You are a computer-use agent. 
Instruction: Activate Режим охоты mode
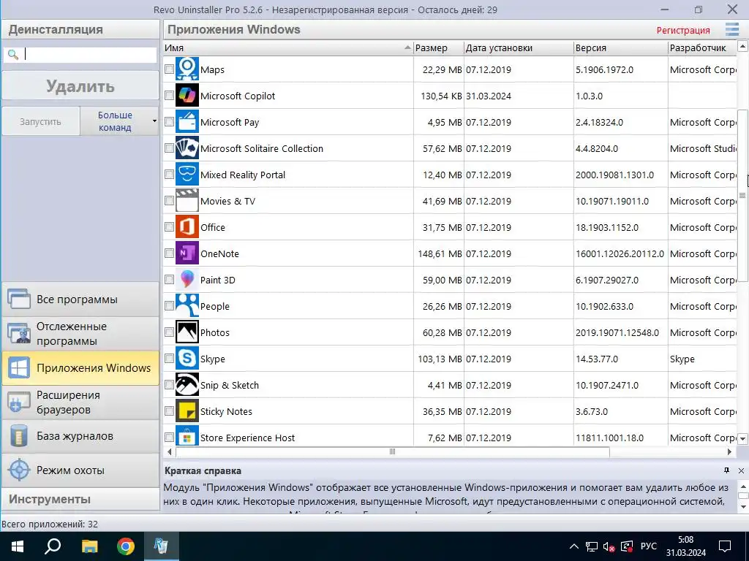[x=80, y=470]
